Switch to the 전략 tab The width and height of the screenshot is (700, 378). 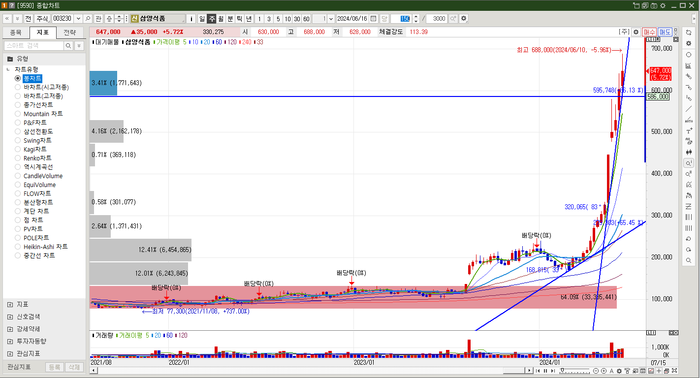coord(70,32)
